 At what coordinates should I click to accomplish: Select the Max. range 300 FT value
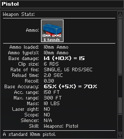[53, 98]
